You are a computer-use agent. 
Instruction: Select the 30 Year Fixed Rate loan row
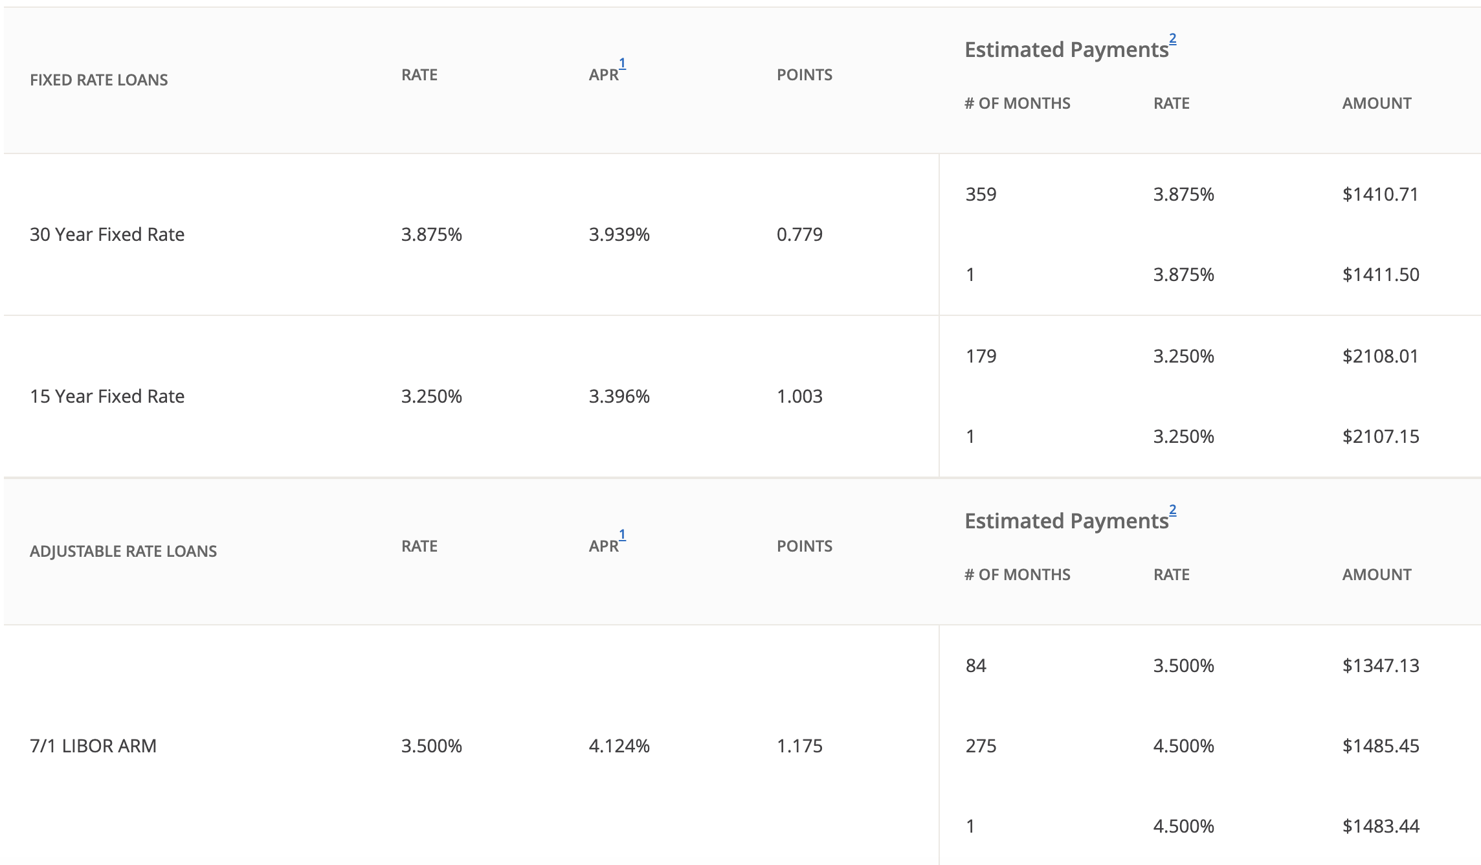coord(107,234)
